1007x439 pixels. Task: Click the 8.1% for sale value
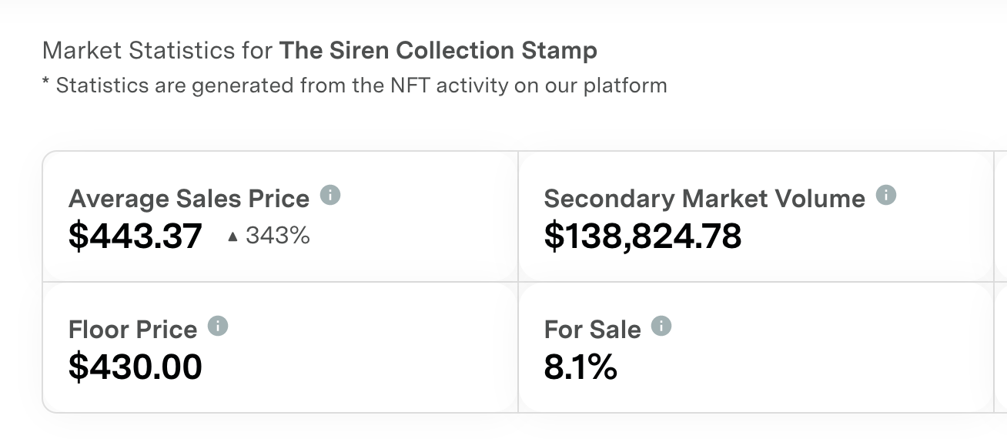[580, 367]
